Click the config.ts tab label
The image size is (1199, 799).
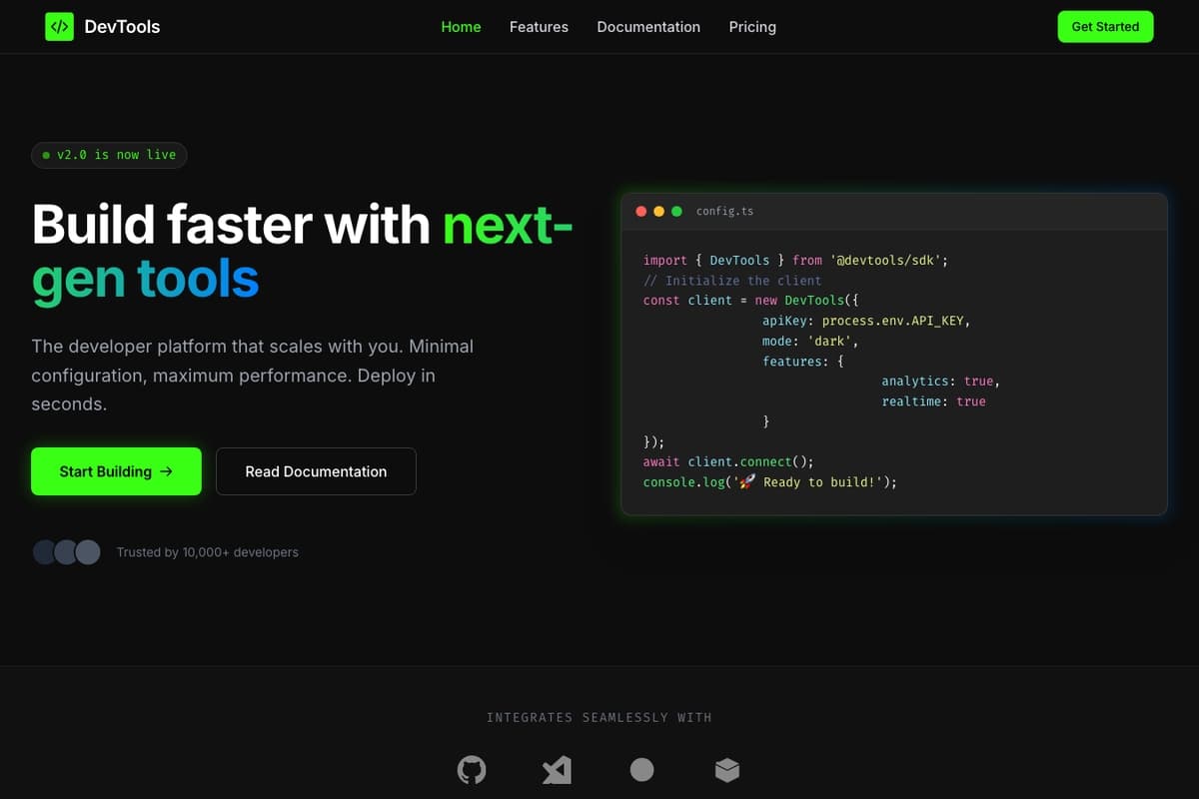[724, 211]
